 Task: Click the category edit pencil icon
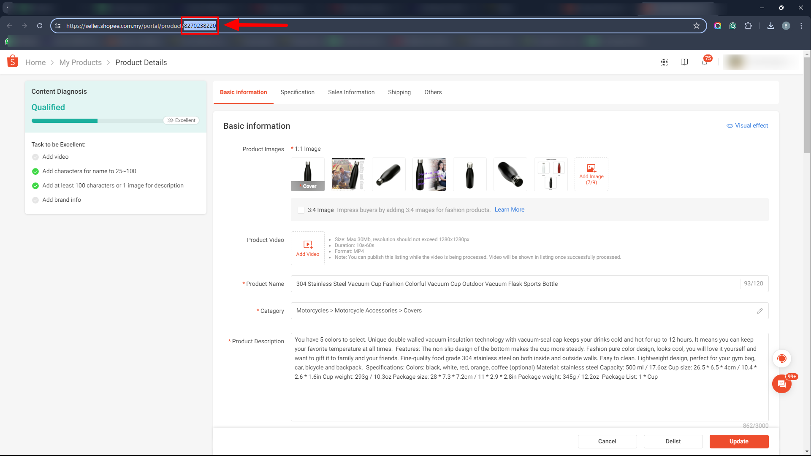point(760,311)
